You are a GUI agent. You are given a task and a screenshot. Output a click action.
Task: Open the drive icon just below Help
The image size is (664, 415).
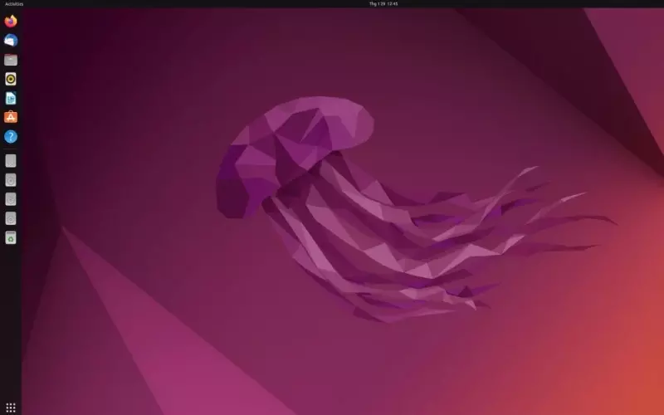11,161
